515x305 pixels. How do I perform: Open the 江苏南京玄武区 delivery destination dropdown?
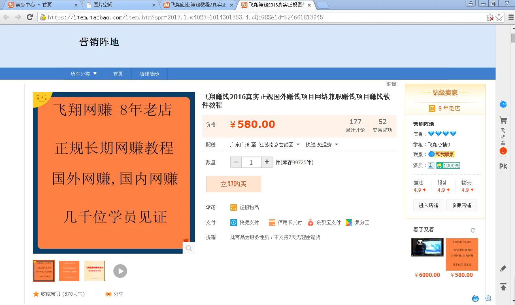pos(279,145)
